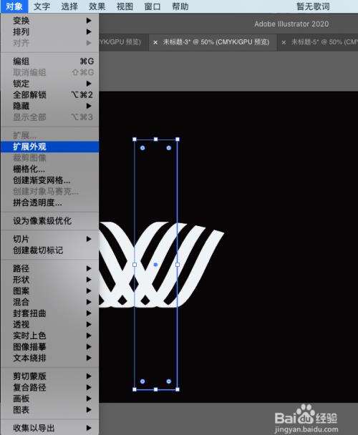
Task: Expand the 排列 submenu
Action: pyautogui.click(x=49, y=31)
